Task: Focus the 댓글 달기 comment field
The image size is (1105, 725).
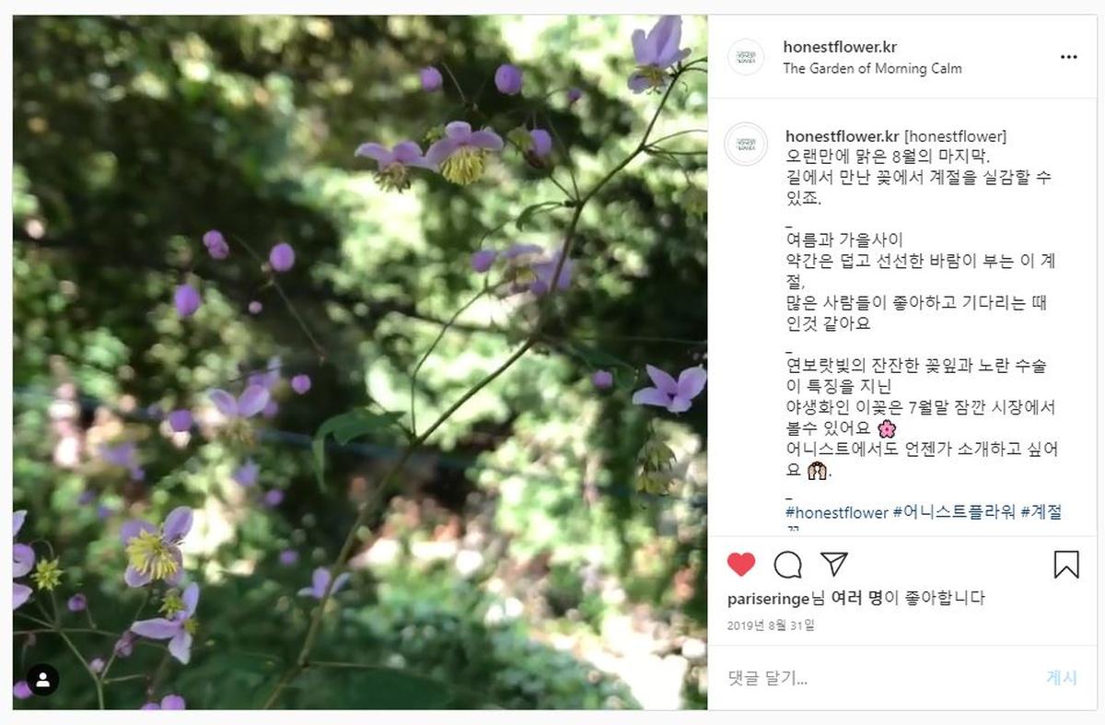Action: tap(879, 678)
